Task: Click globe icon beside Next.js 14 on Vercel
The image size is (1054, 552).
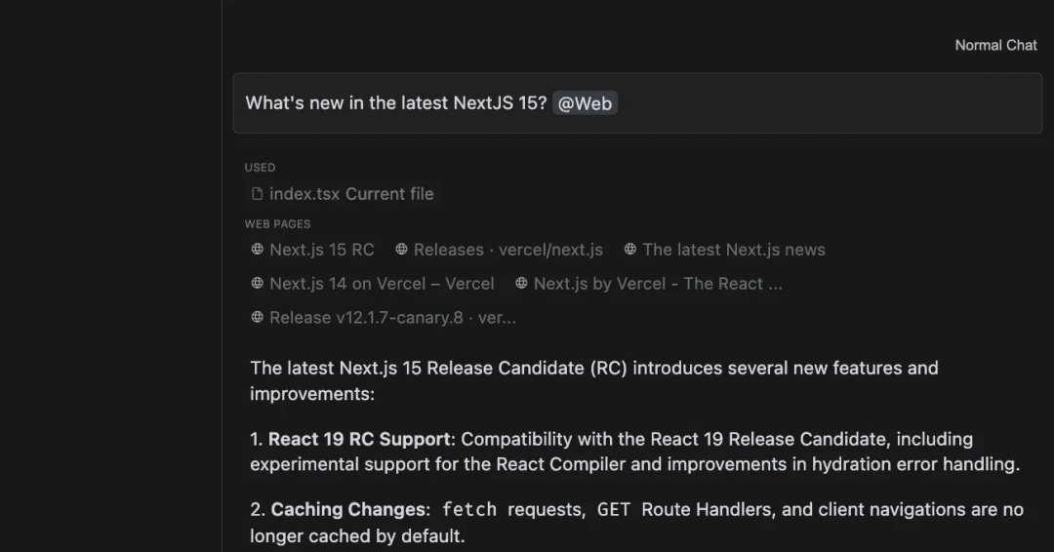Action: [258, 284]
